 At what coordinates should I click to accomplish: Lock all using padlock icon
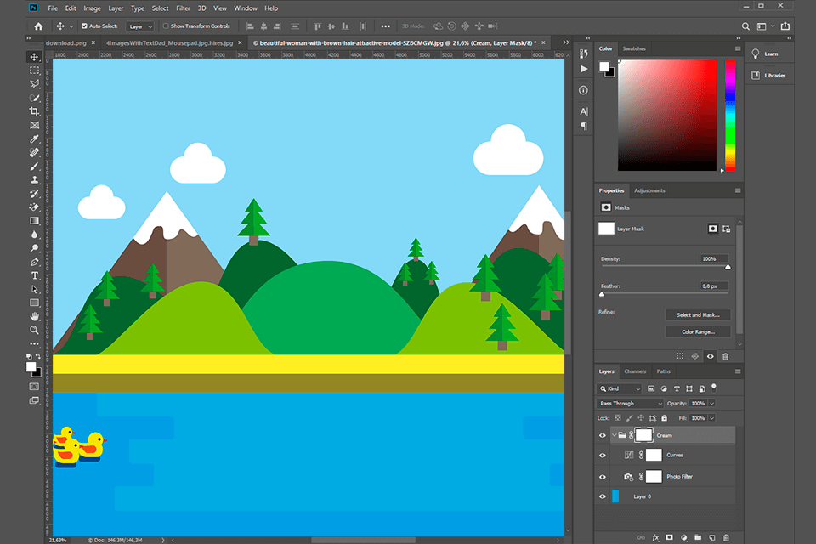664,418
